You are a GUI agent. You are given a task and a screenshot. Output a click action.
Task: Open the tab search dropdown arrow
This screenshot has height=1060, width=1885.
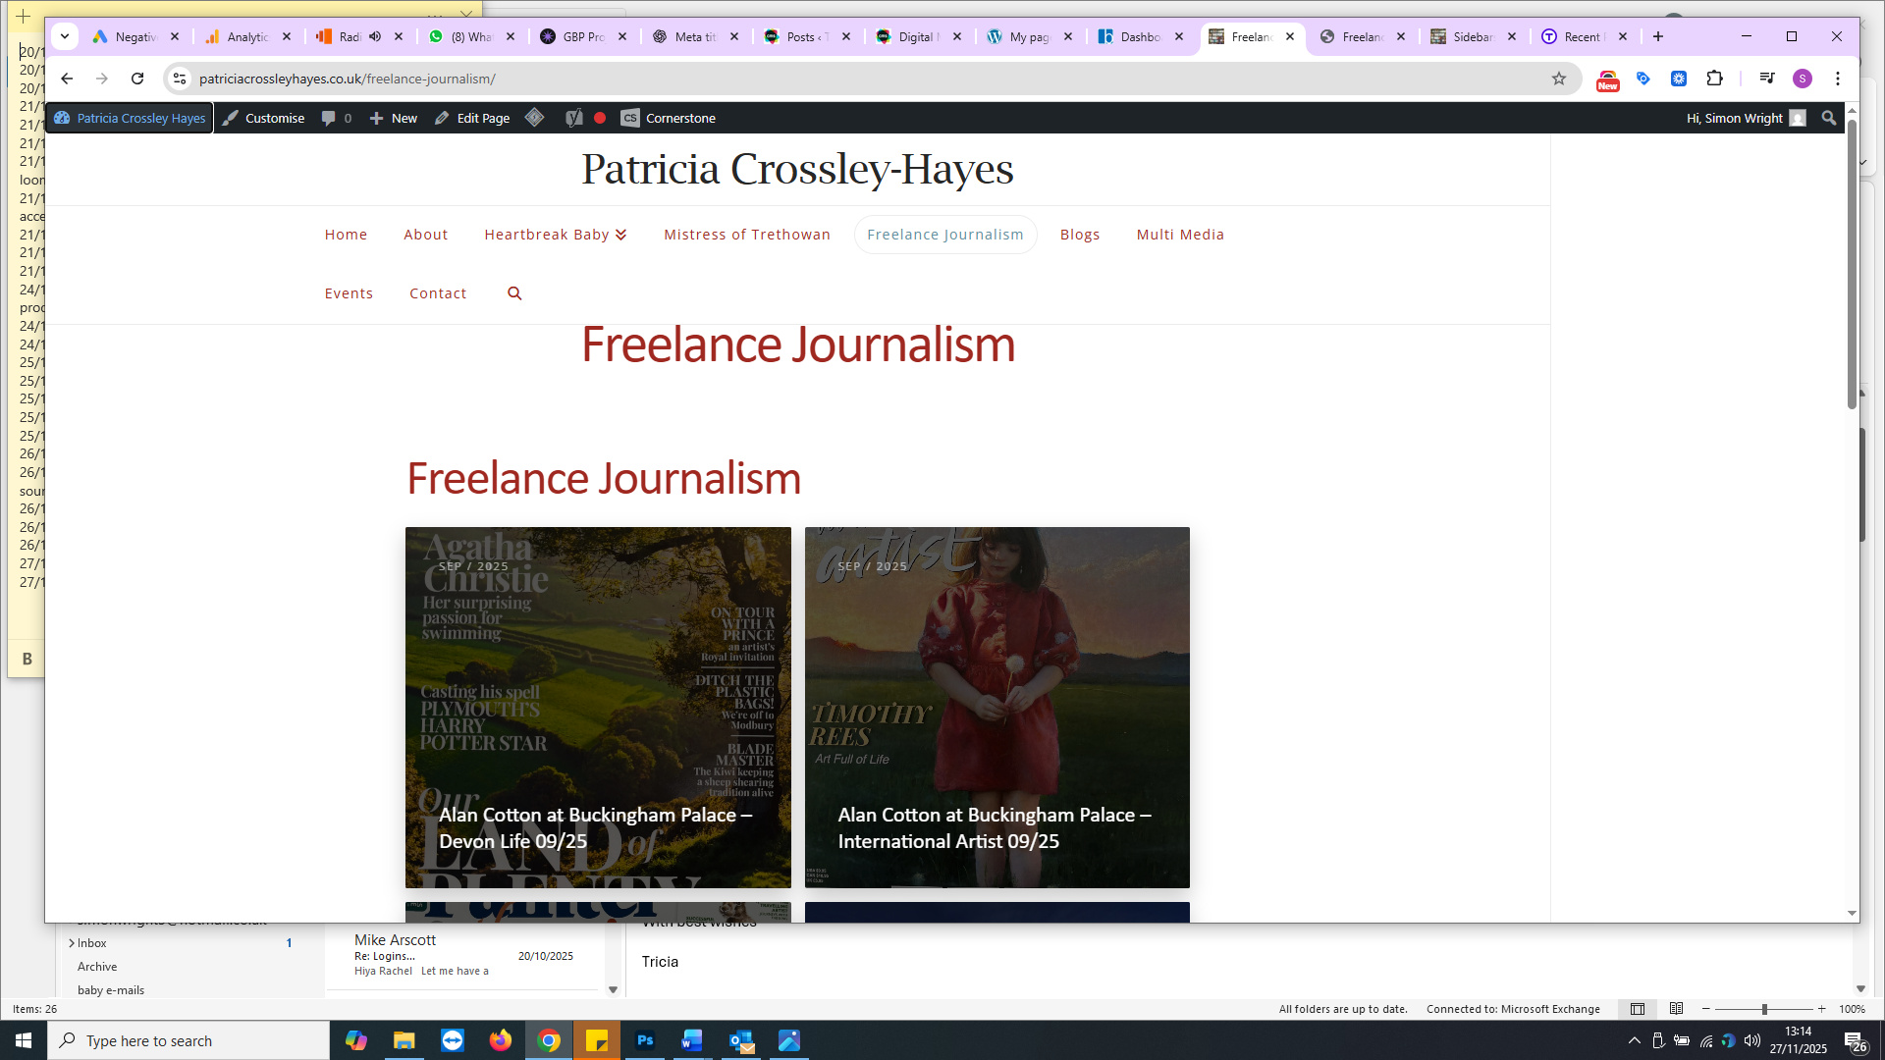(x=65, y=36)
